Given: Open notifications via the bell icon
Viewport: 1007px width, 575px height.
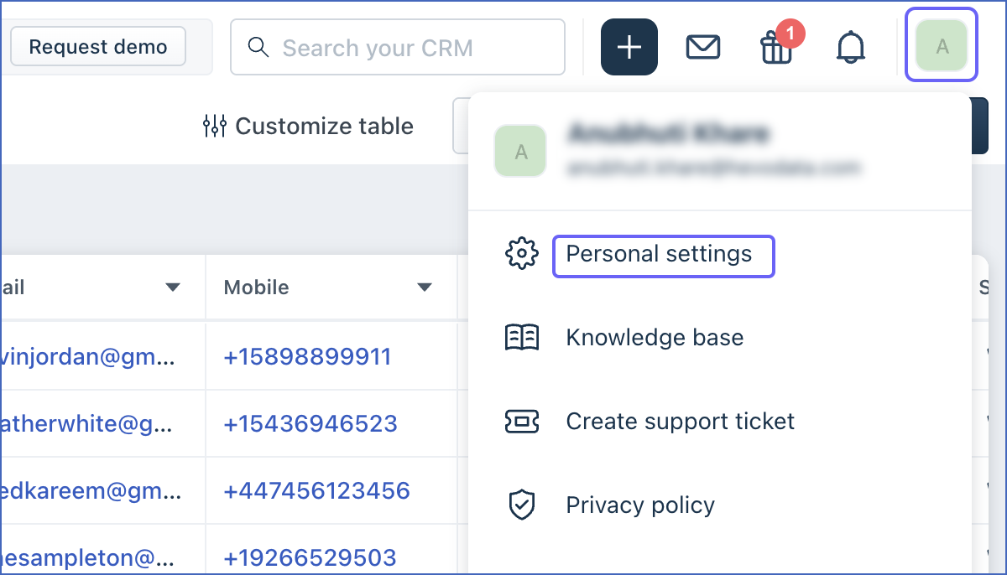Looking at the screenshot, I should pos(851,47).
